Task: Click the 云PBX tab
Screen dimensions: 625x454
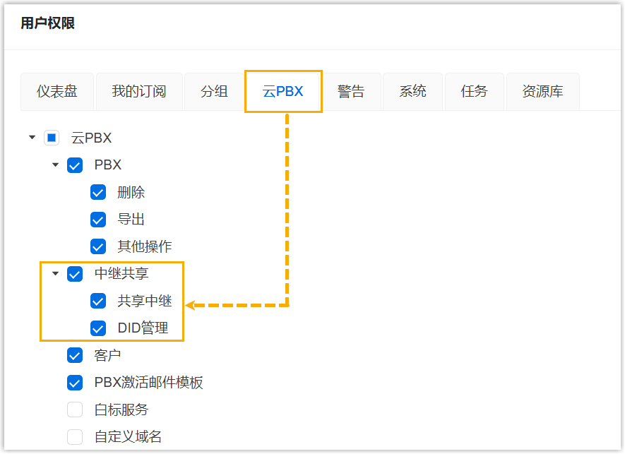Action: [x=283, y=92]
